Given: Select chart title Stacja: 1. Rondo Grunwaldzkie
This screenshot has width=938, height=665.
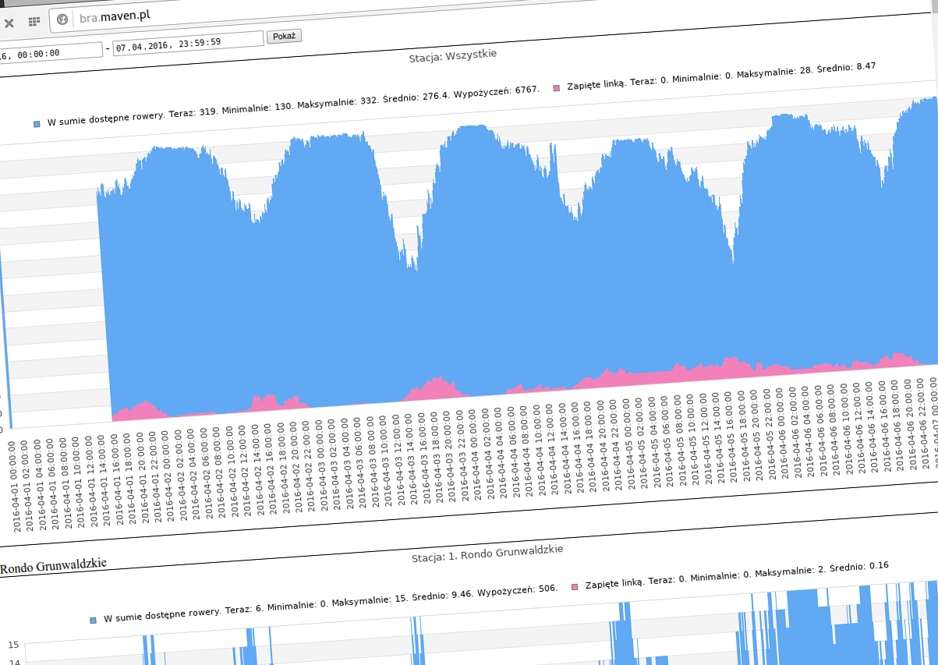Looking at the screenshot, I should click(487, 553).
